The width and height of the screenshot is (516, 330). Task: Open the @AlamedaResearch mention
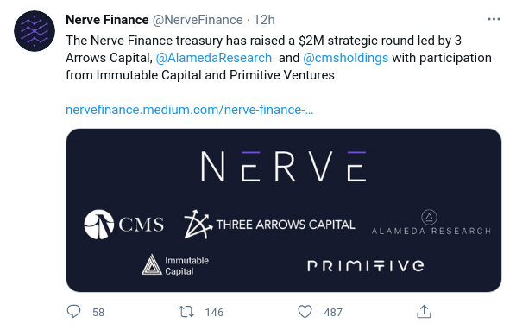214,58
